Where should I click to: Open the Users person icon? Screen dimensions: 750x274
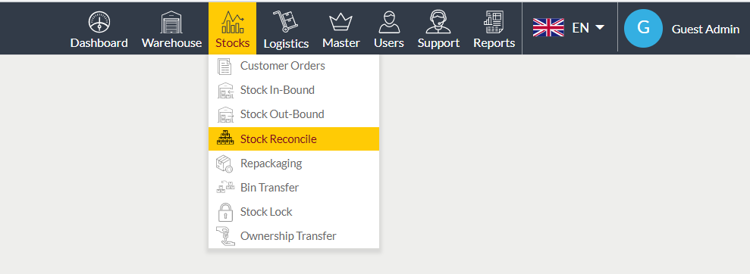389,22
